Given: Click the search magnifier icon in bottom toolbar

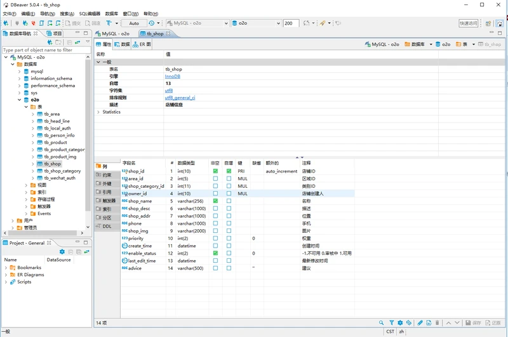Looking at the screenshot, I should click(x=382, y=323).
